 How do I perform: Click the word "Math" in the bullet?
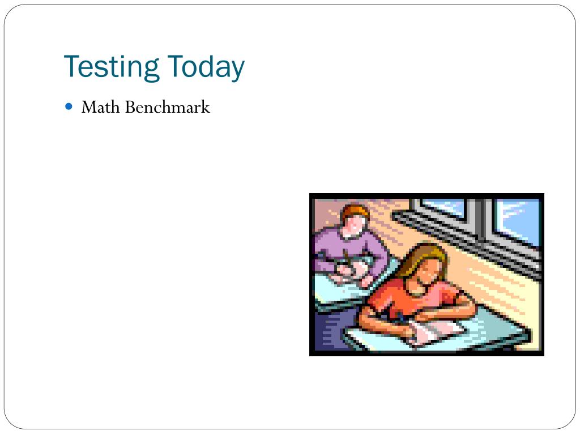point(100,107)
